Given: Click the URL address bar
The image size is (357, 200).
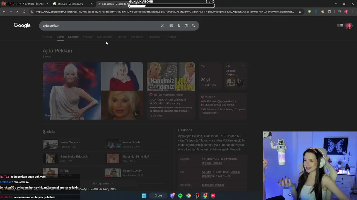Looking at the screenshot, I should point(165,12).
